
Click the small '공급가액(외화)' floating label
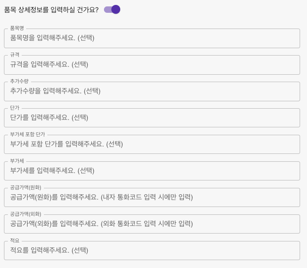point(26,214)
